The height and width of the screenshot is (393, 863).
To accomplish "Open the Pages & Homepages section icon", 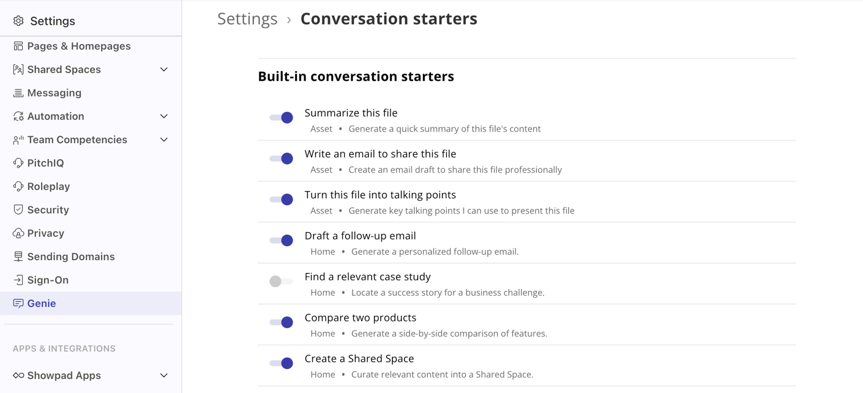I will [x=17, y=46].
